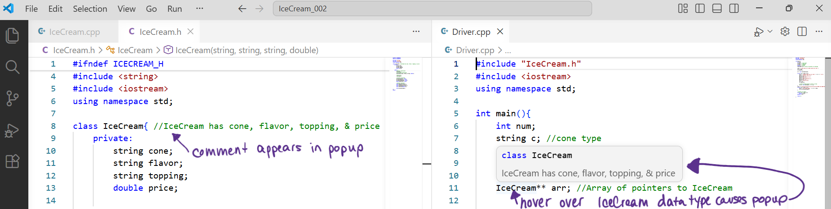Click 'string c;' in Driver.cpp
The height and width of the screenshot is (209, 831).
coord(518,138)
